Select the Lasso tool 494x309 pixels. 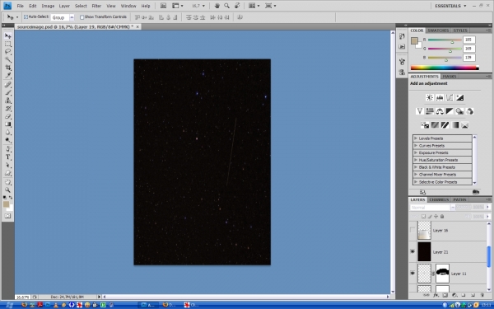point(8,51)
